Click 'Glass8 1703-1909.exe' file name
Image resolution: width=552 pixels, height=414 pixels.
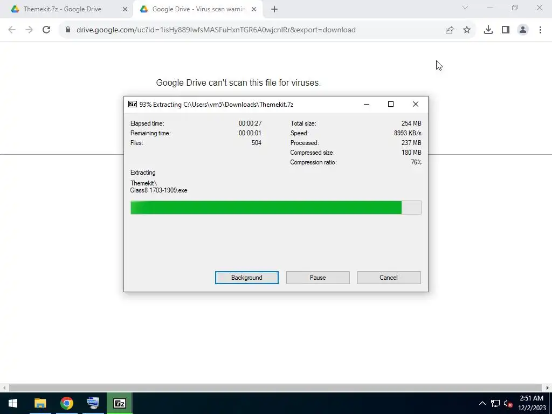click(159, 190)
